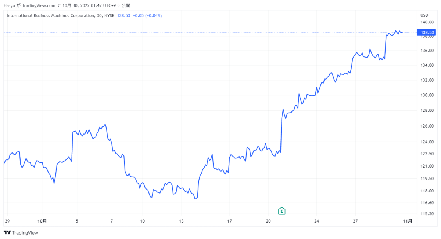The image size is (441, 239).
Task: Click the '27' date label on time axis
Action: pos(355,221)
